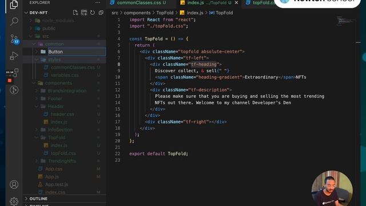Collapse the components folder
Screen dimensions: 366x206
[x=34, y=83]
